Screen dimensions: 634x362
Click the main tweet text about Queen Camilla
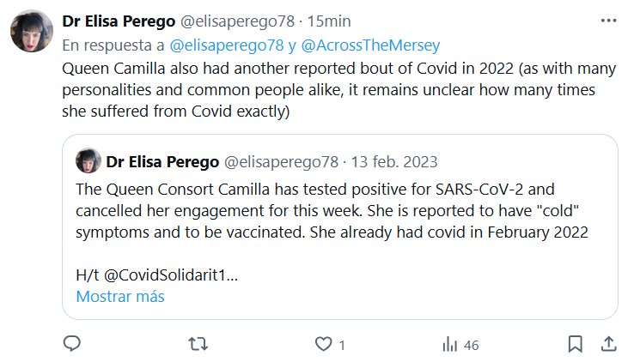tap(318, 87)
